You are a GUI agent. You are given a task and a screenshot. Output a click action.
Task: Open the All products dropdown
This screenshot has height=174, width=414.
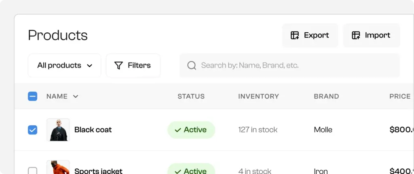point(65,65)
